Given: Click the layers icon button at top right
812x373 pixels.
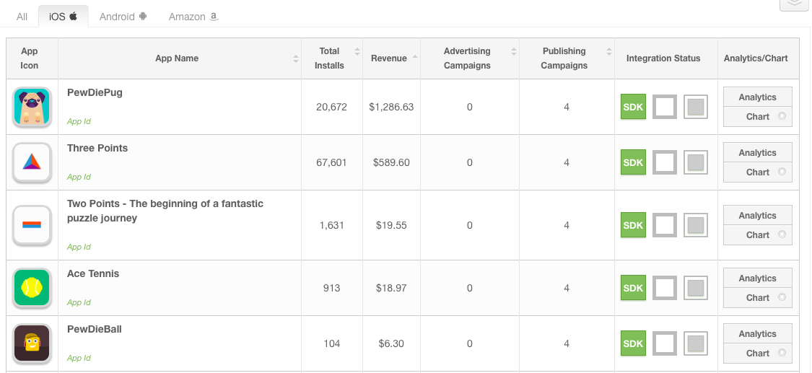Looking at the screenshot, I should click(x=794, y=4).
